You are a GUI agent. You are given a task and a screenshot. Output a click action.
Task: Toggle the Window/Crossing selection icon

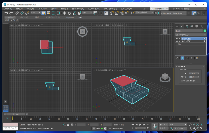[x=59, y=13]
